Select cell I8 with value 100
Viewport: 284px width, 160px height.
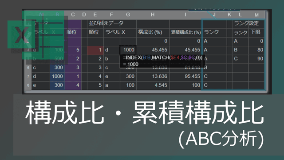point(185,85)
